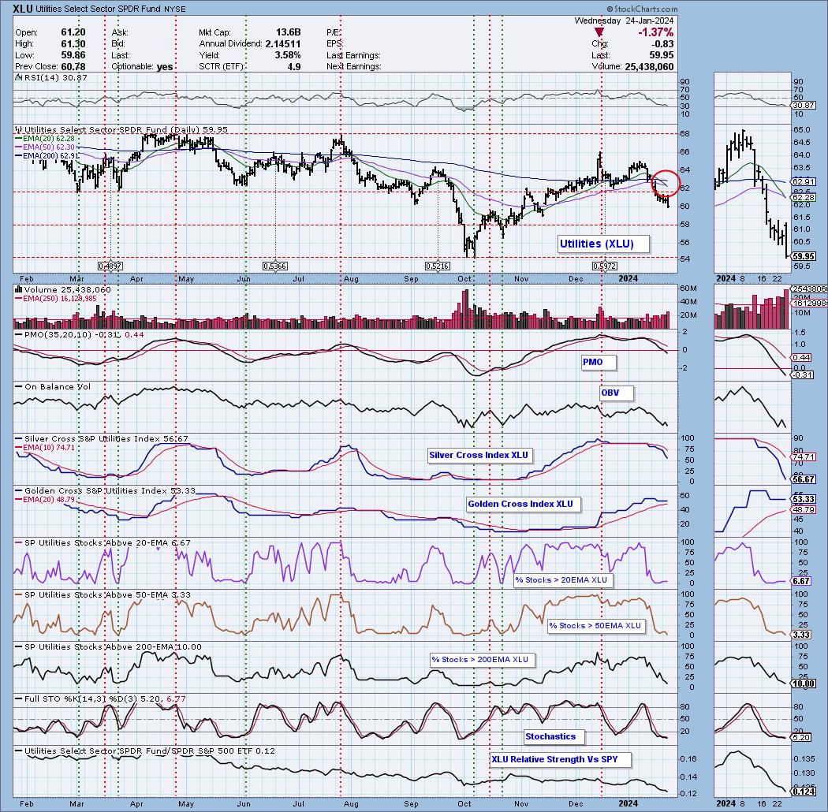Click the 5.20 stochastic value tag
Image resolution: width=828 pixels, height=812 pixels.
click(801, 738)
